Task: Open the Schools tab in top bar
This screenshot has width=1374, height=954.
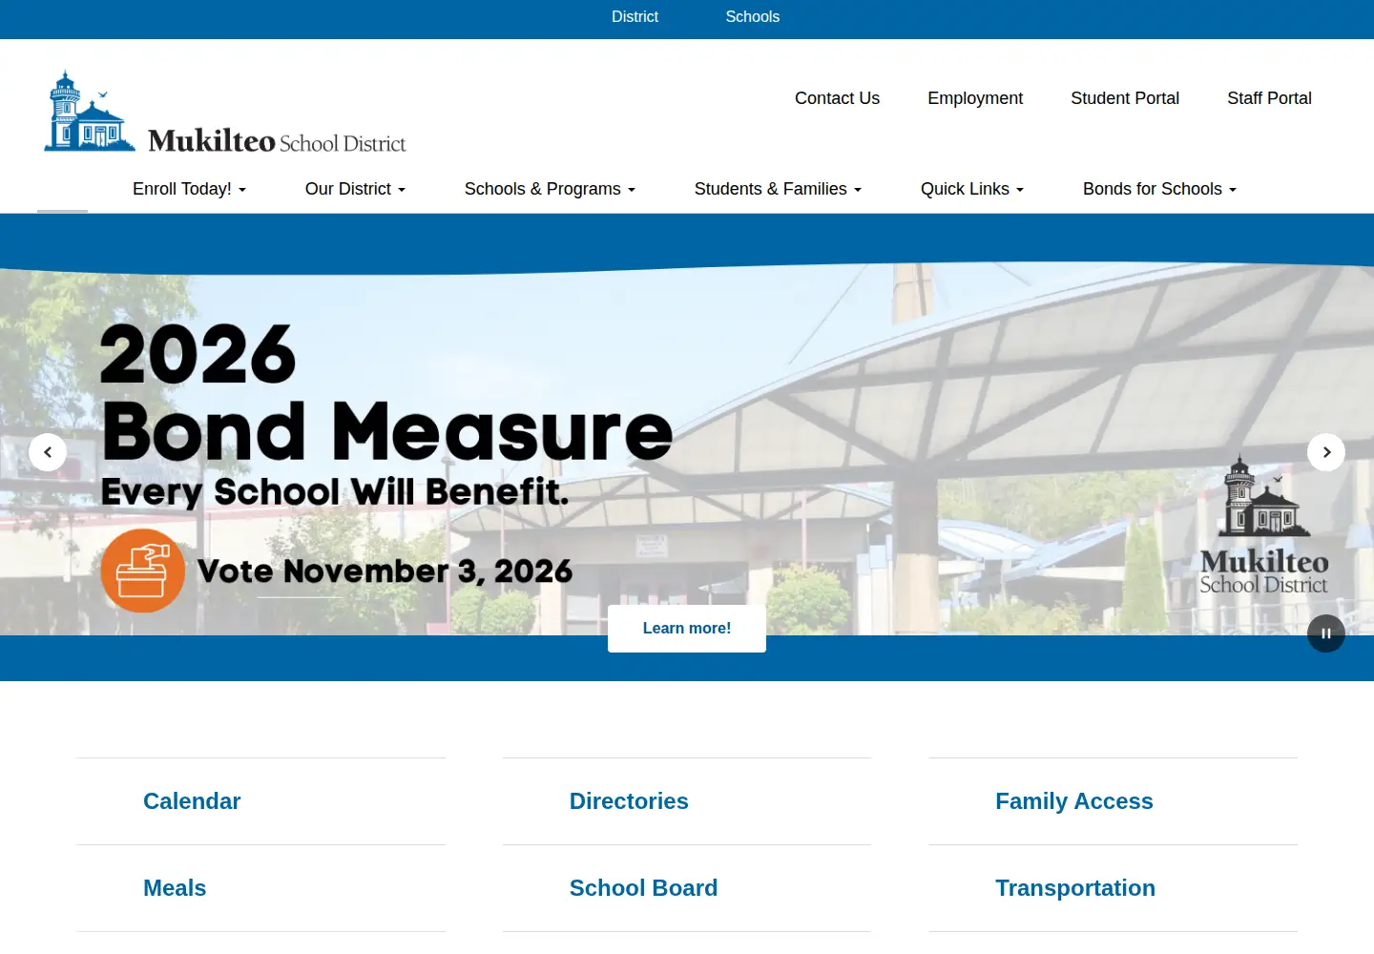Action: (753, 17)
